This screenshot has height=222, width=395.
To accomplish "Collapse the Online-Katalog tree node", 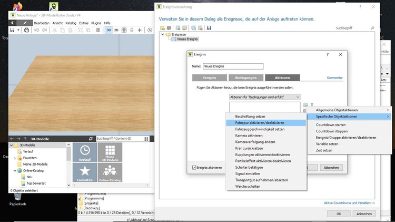I will coord(15,170).
